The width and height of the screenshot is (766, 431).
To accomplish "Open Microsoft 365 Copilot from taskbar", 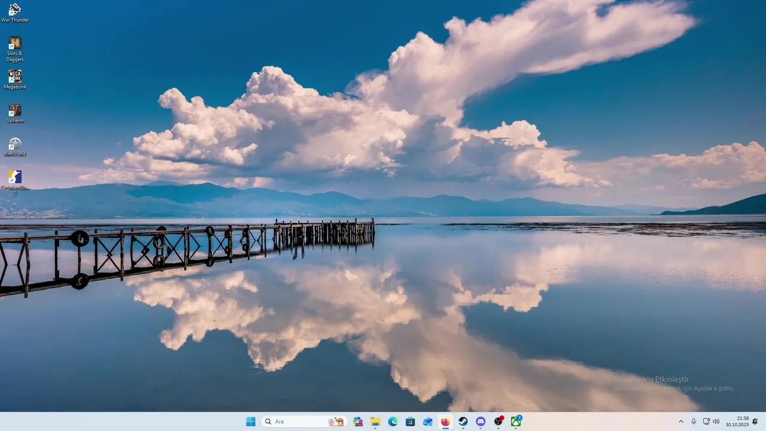I will (x=358, y=421).
